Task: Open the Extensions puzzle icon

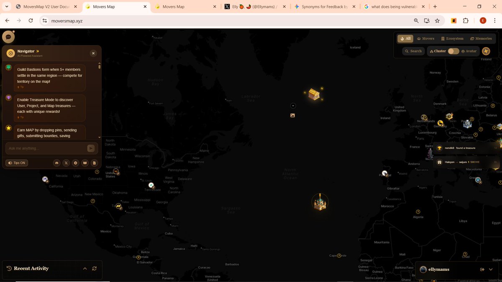Action: tap(466, 20)
